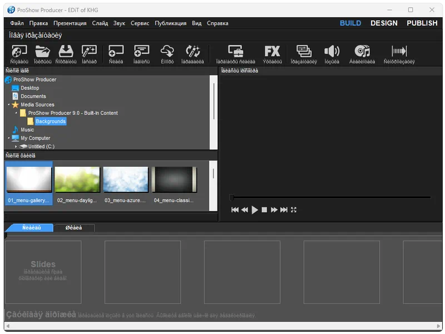Click the Save show disk-tray icon
The width and height of the screenshot is (445, 334).
click(66, 51)
